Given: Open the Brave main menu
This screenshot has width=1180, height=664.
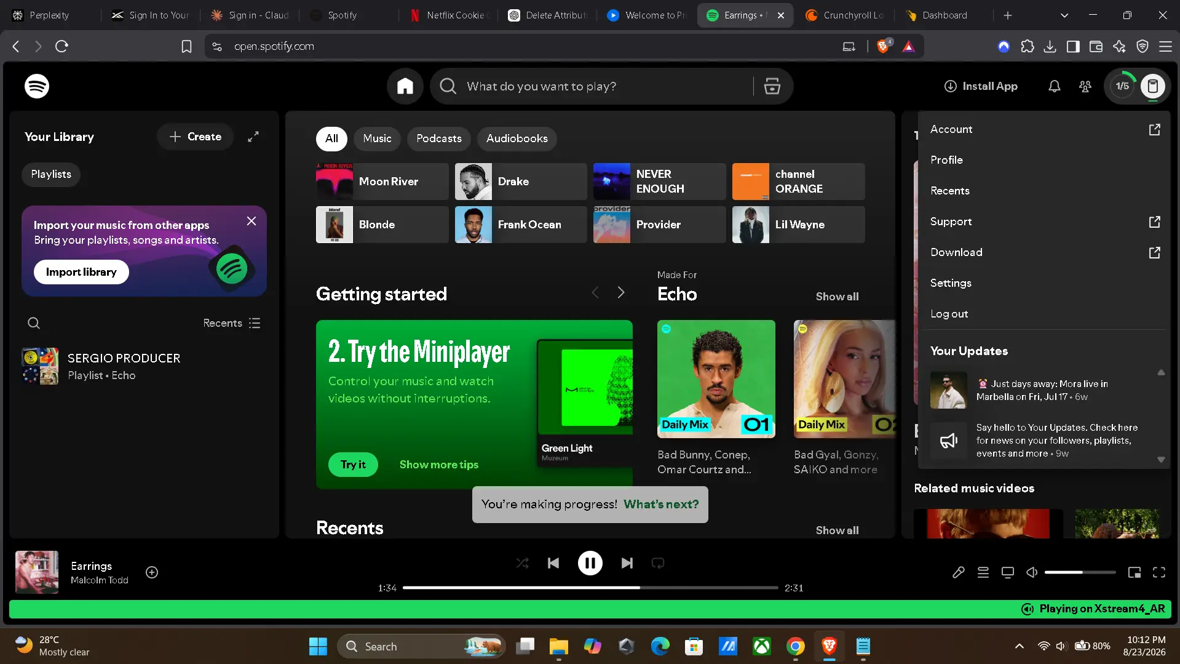Looking at the screenshot, I should tap(1165, 46).
